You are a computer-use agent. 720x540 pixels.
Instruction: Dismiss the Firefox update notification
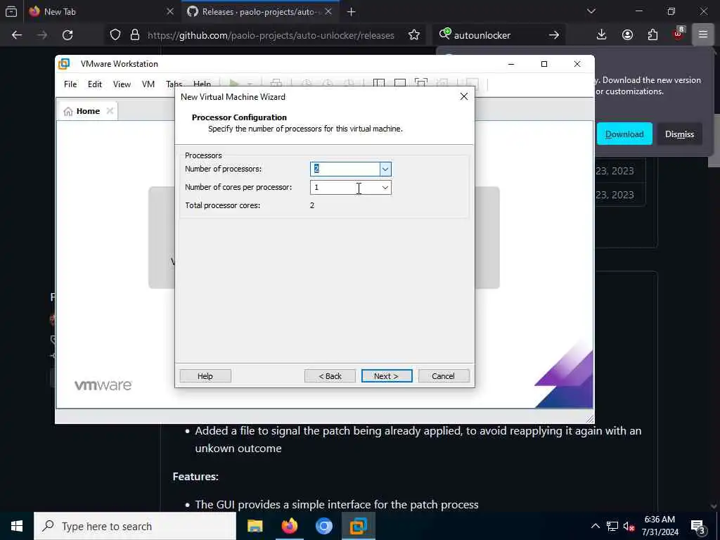(x=679, y=134)
